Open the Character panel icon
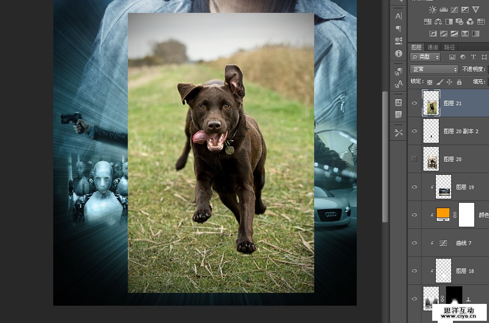The height and width of the screenshot is (323, 489). point(398,16)
